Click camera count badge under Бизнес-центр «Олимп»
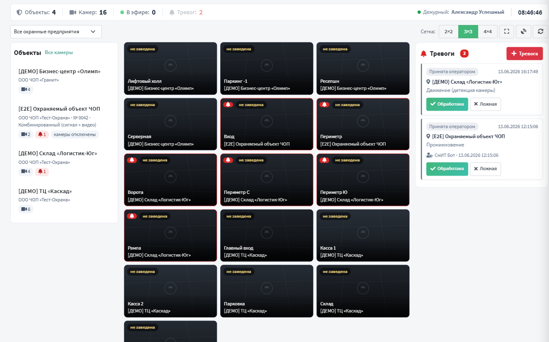This screenshot has height=342, width=549. tap(26, 89)
